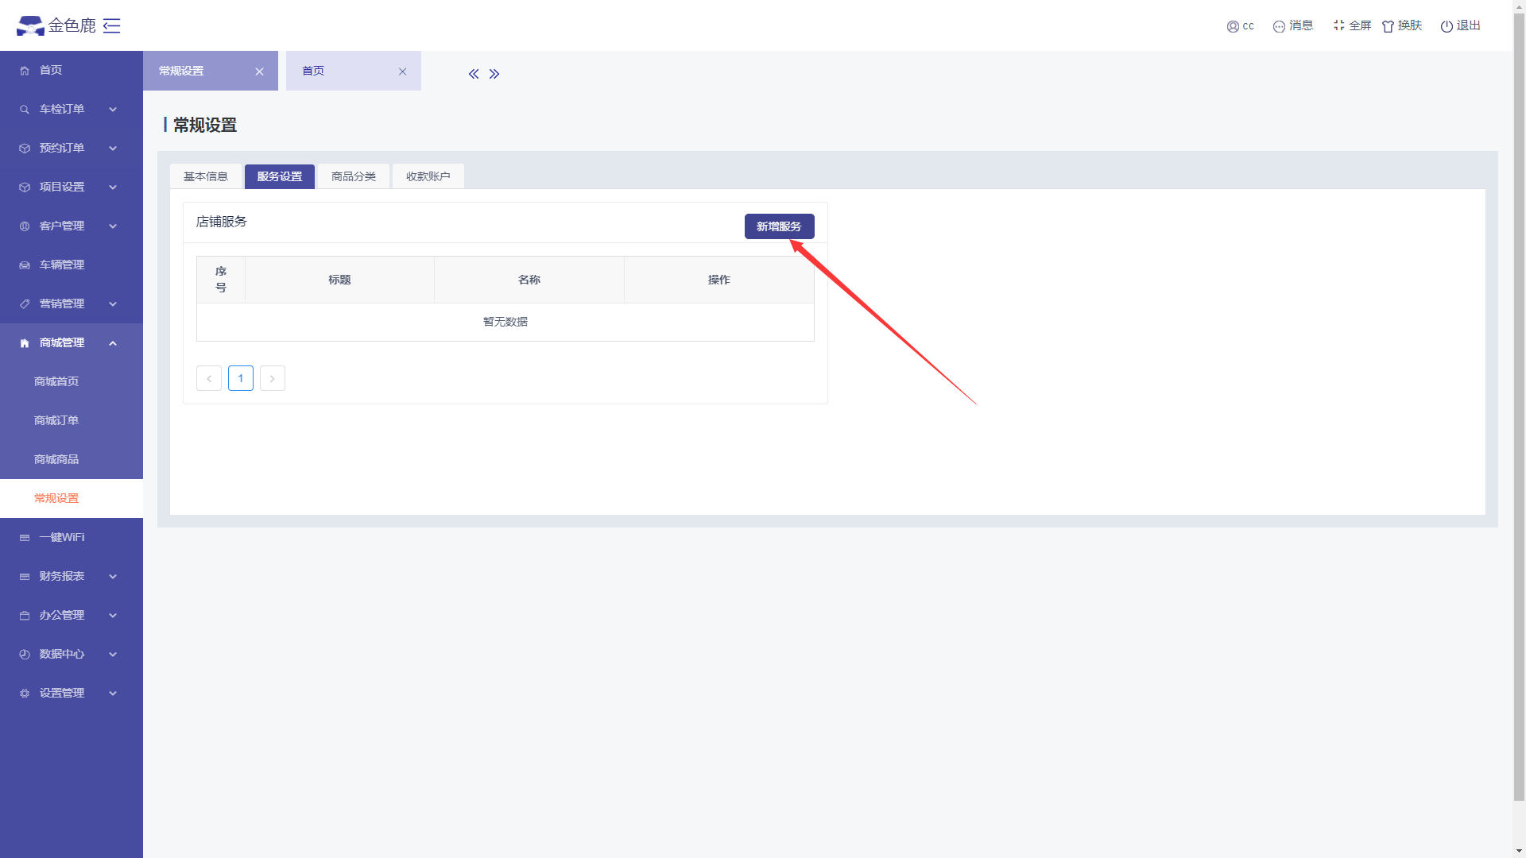Click the 车检订单 search icon in sidebar
The image size is (1526, 858).
point(25,110)
